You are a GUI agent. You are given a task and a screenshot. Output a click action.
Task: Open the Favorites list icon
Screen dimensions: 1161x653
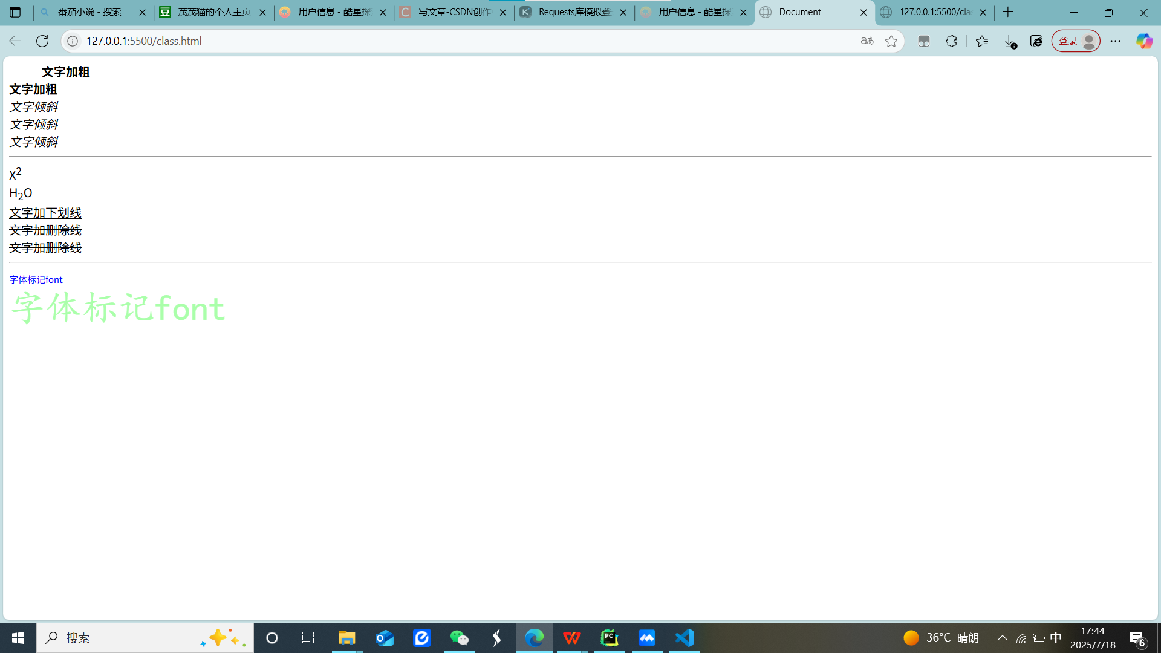pos(982,41)
